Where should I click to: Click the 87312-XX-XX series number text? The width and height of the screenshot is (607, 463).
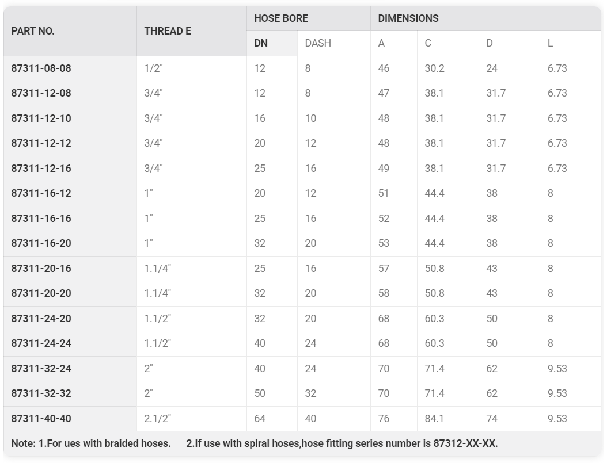(465, 443)
